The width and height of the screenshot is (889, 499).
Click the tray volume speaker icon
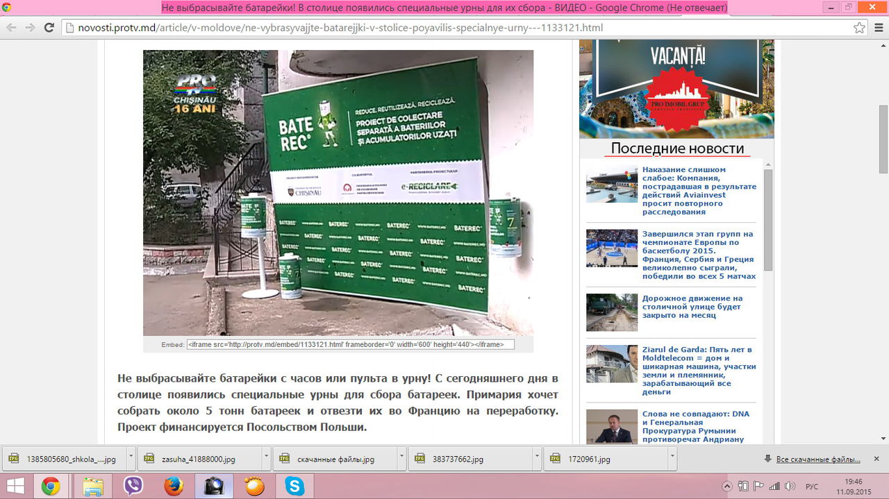[790, 486]
